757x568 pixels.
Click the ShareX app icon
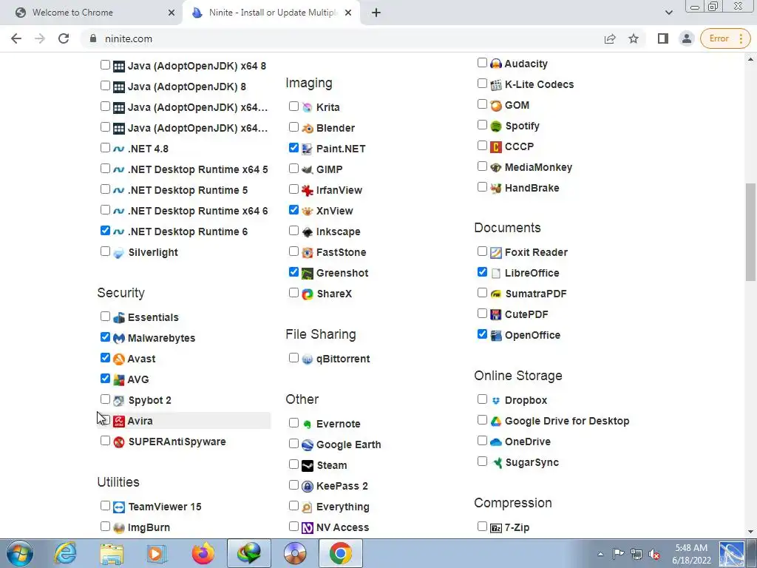(308, 294)
